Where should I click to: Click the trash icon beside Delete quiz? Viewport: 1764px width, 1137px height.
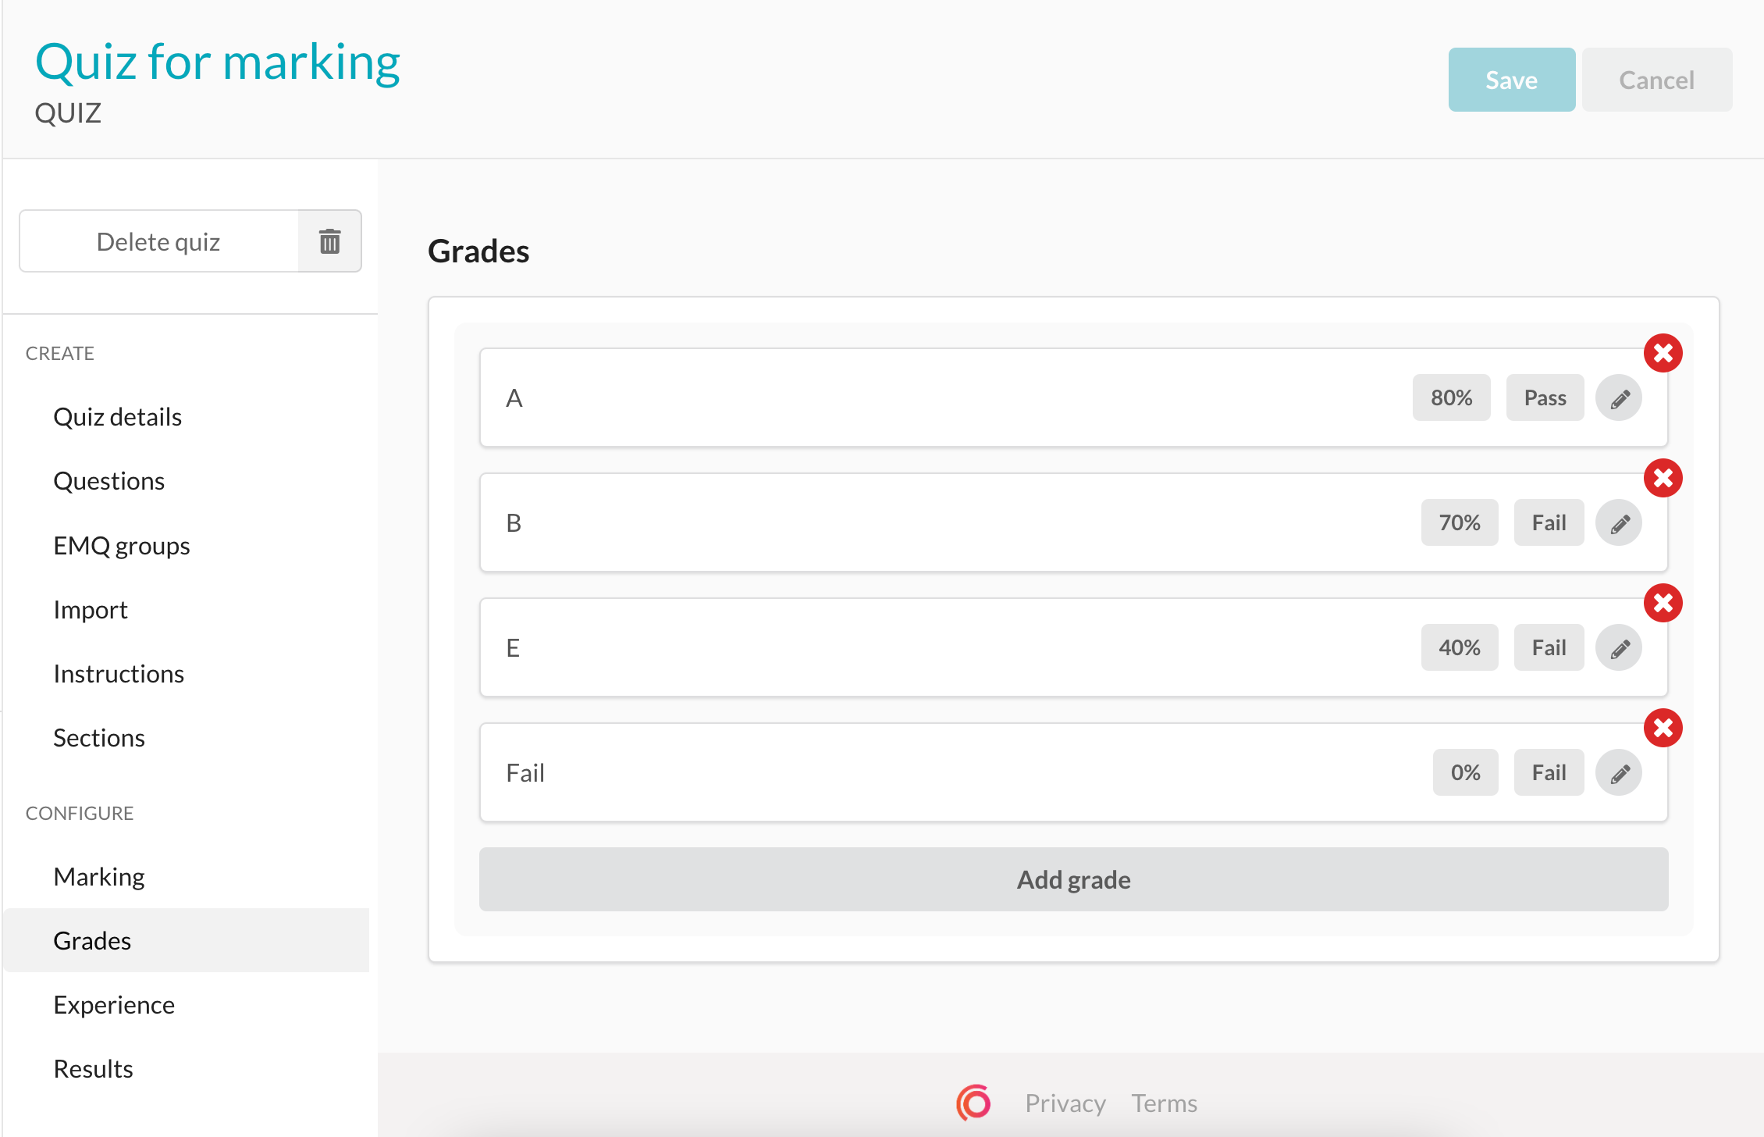pyautogui.click(x=329, y=241)
